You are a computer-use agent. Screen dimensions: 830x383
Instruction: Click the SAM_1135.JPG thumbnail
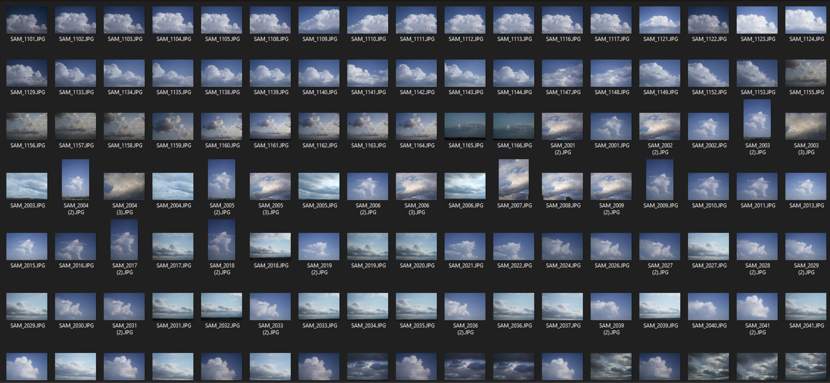(173, 73)
